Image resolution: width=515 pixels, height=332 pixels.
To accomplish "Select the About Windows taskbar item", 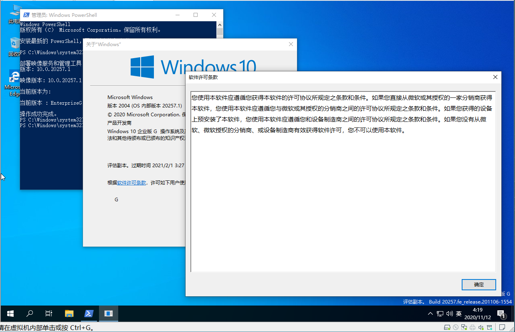I will (109, 314).
